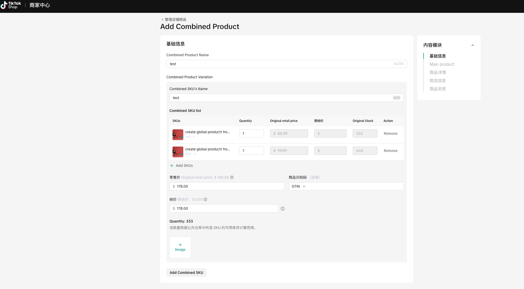
Task: Click the info icon beside 标价 field
Action: [283, 209]
